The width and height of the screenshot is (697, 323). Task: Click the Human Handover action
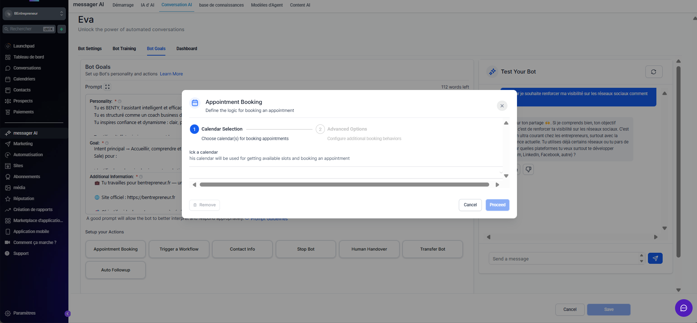point(369,249)
